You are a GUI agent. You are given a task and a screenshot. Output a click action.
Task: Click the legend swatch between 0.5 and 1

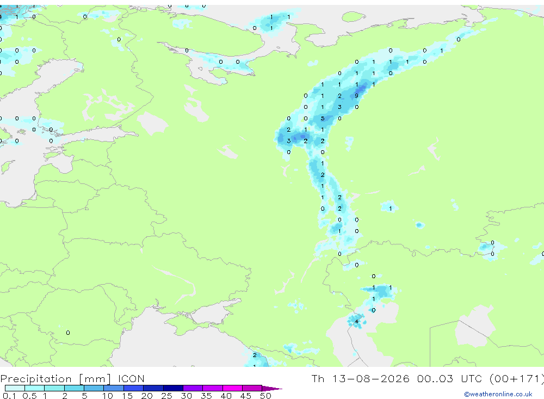pyautogui.click(x=34, y=388)
